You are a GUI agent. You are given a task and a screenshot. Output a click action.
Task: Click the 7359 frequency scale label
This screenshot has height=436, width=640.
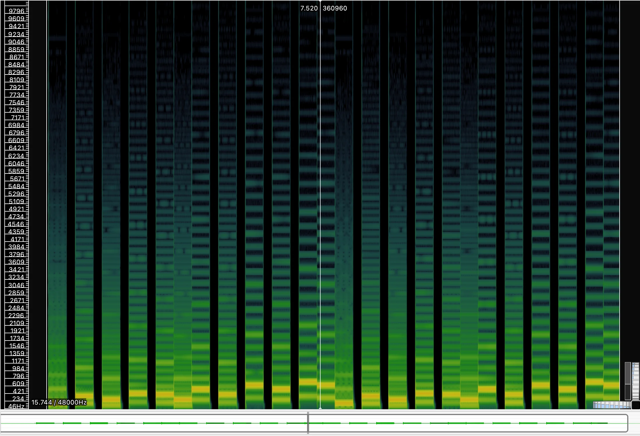click(16, 110)
